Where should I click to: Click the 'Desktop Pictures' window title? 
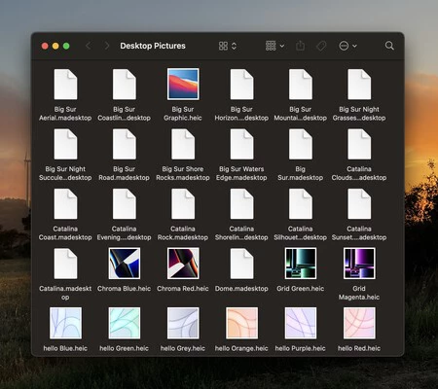click(x=153, y=46)
